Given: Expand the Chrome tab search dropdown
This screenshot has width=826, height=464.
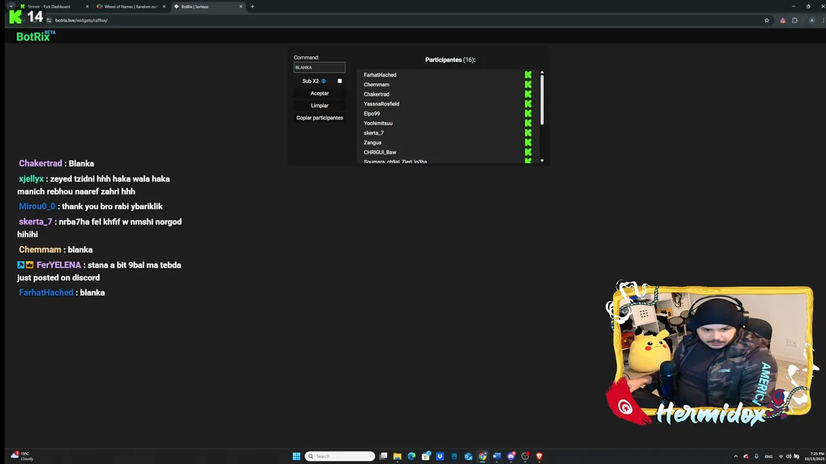Looking at the screenshot, I should (x=11, y=6).
